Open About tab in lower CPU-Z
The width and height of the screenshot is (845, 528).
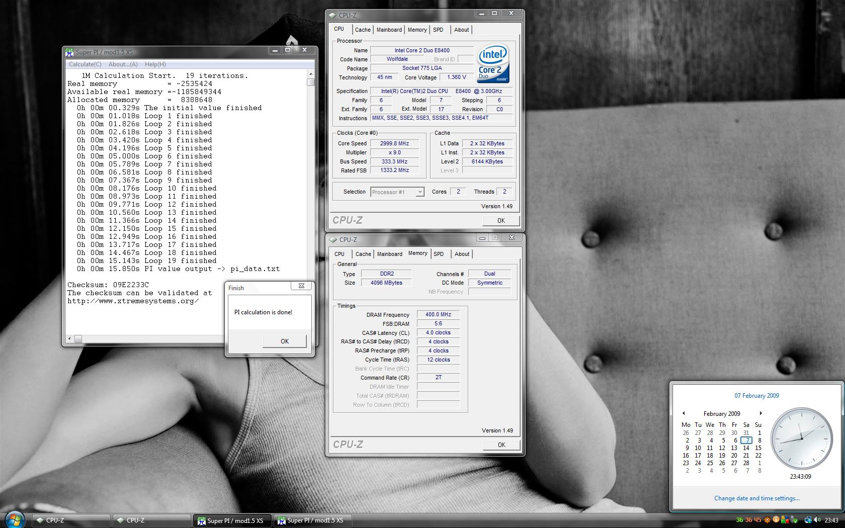[462, 254]
